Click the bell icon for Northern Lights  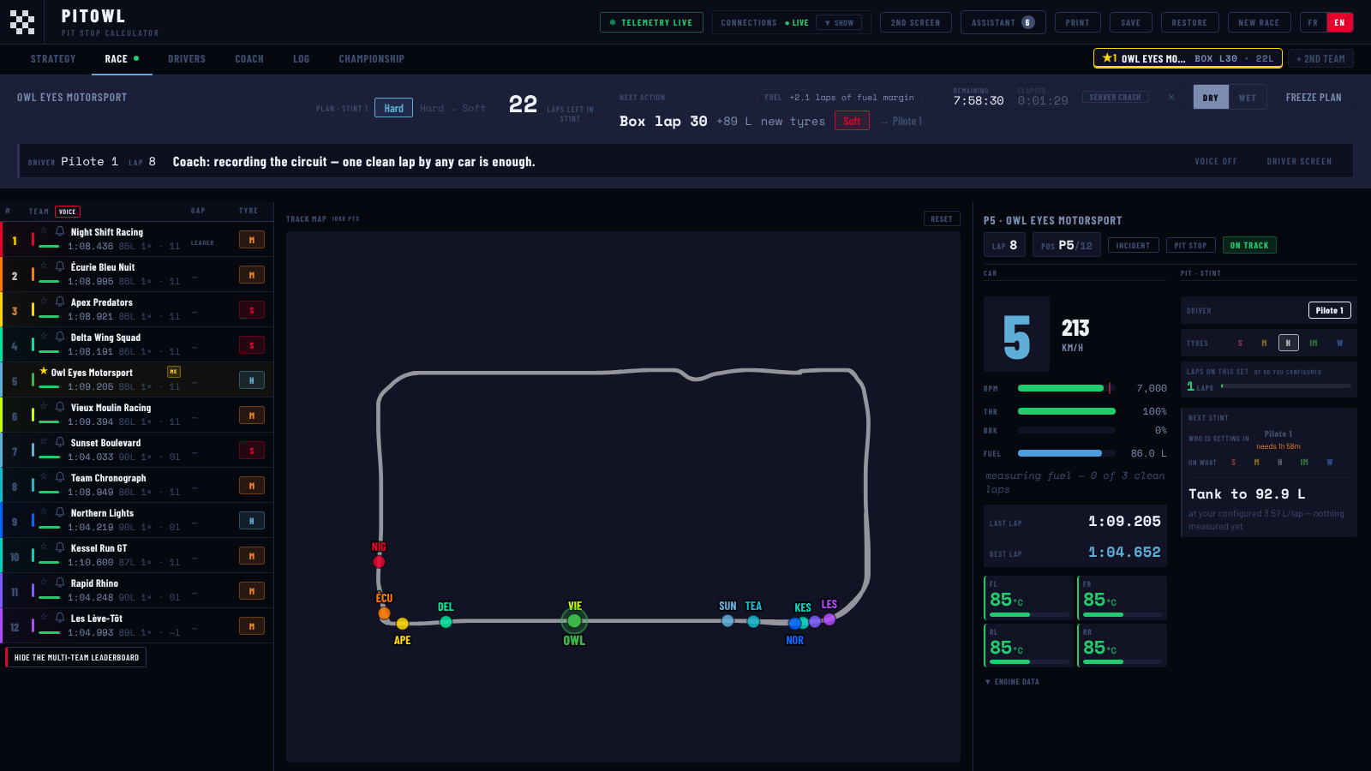click(x=60, y=512)
